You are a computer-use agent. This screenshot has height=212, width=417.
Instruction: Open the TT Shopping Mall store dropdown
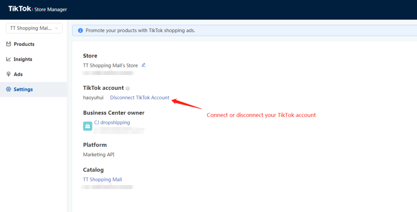[34, 28]
